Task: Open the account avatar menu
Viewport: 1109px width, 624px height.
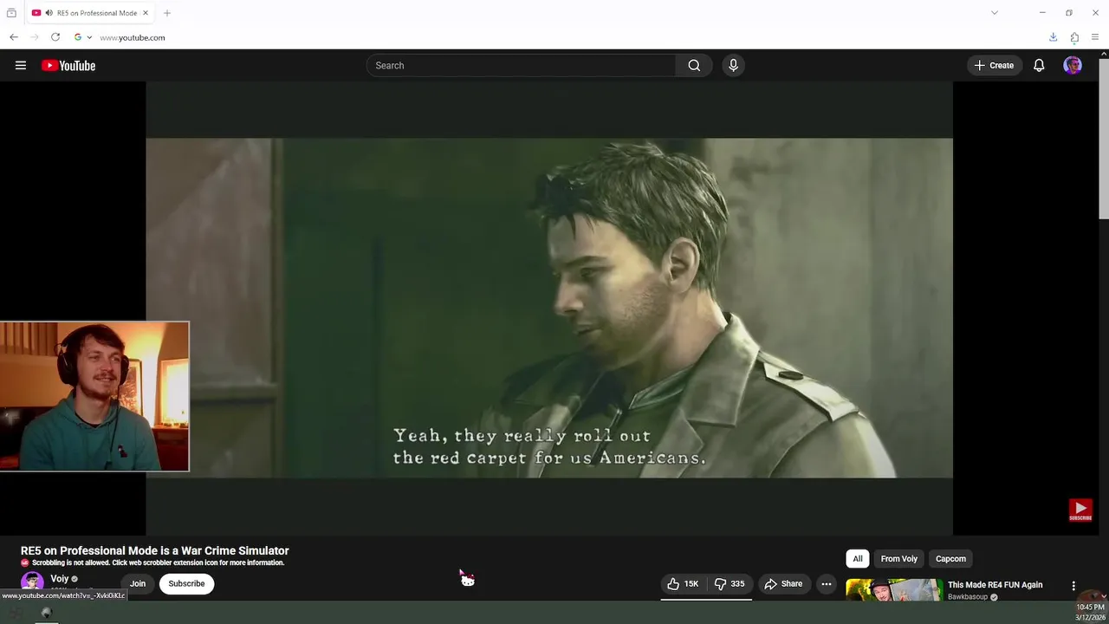Action: tap(1073, 65)
